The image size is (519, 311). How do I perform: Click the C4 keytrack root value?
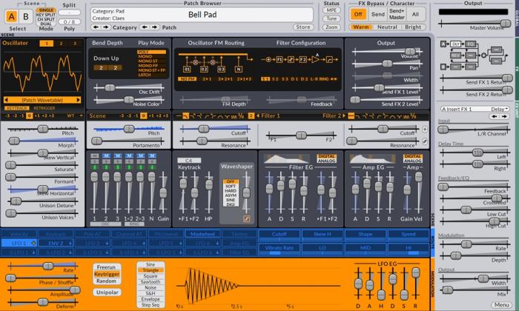[x=188, y=161]
